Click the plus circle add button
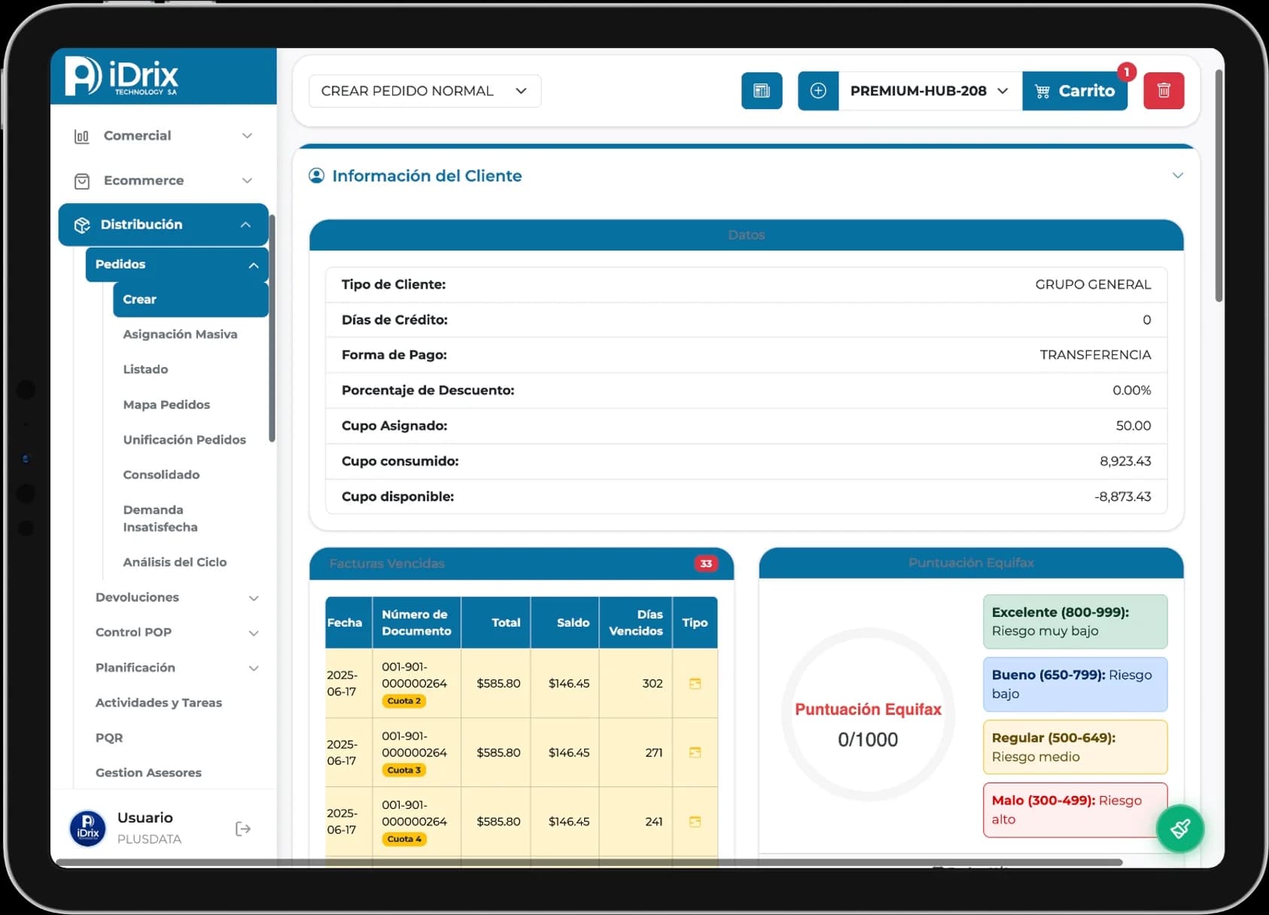Image resolution: width=1269 pixels, height=915 pixels. (x=818, y=91)
